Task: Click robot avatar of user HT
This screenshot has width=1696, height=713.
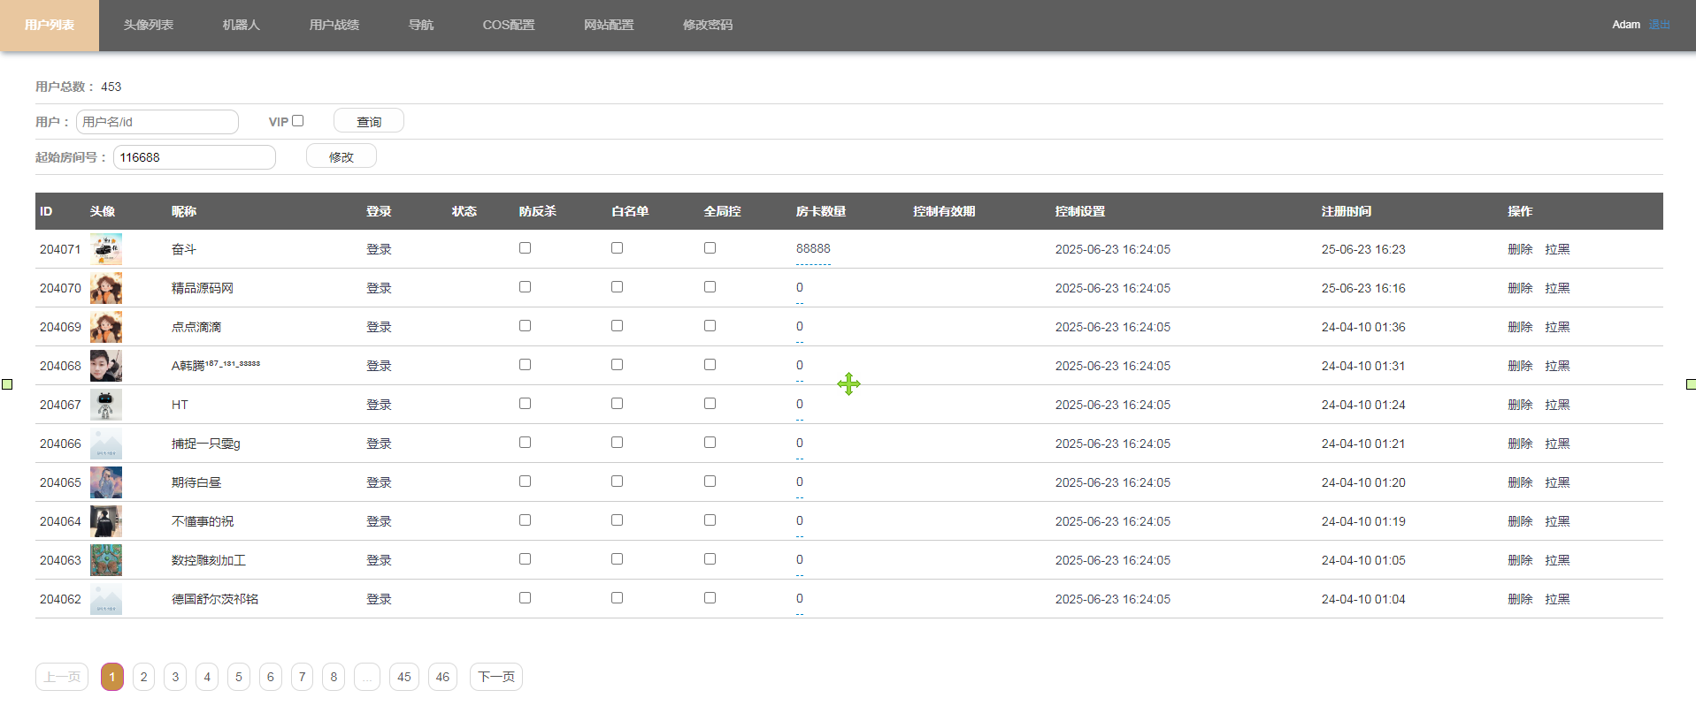Action: tap(105, 405)
